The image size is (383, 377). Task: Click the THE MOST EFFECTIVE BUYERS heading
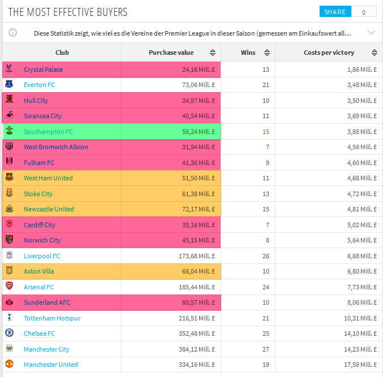[x=68, y=12]
